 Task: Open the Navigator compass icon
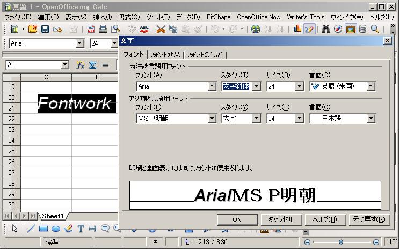(x=338, y=29)
